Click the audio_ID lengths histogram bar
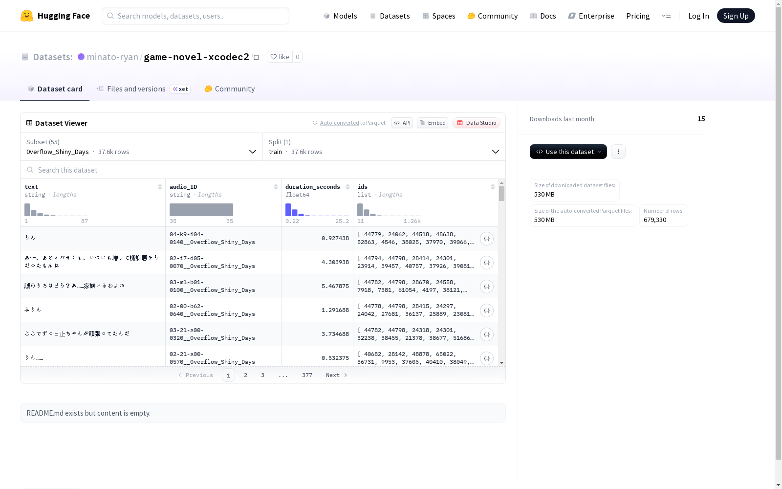Viewport: 782px width, 489px height. [x=201, y=210]
